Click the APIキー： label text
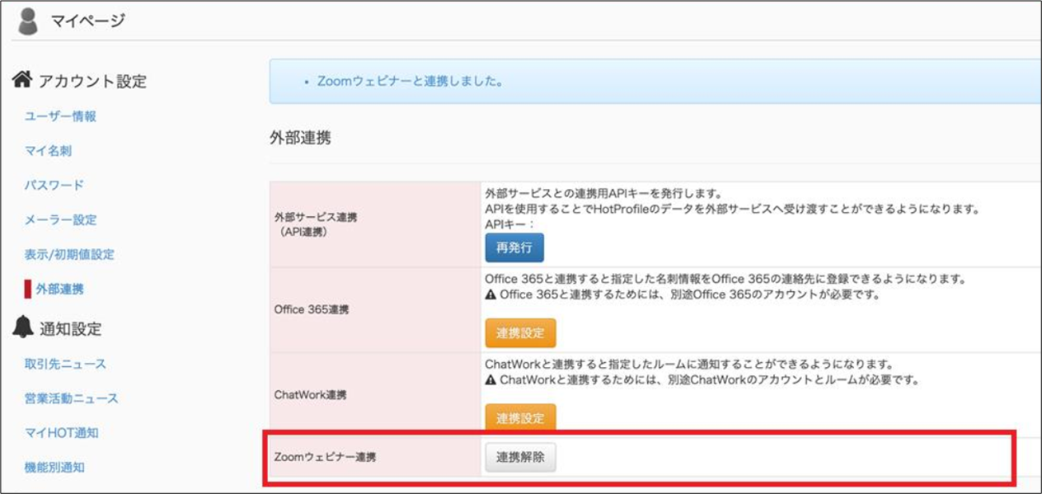The image size is (1042, 494). click(x=509, y=224)
